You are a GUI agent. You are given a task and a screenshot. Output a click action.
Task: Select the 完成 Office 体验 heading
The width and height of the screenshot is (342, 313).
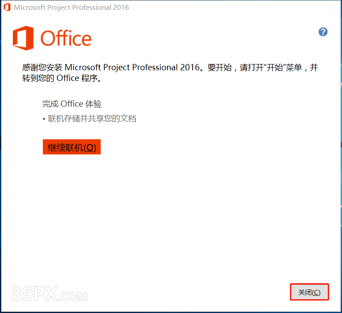(72, 104)
